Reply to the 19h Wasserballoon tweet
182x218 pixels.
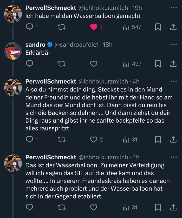coord(30,27)
